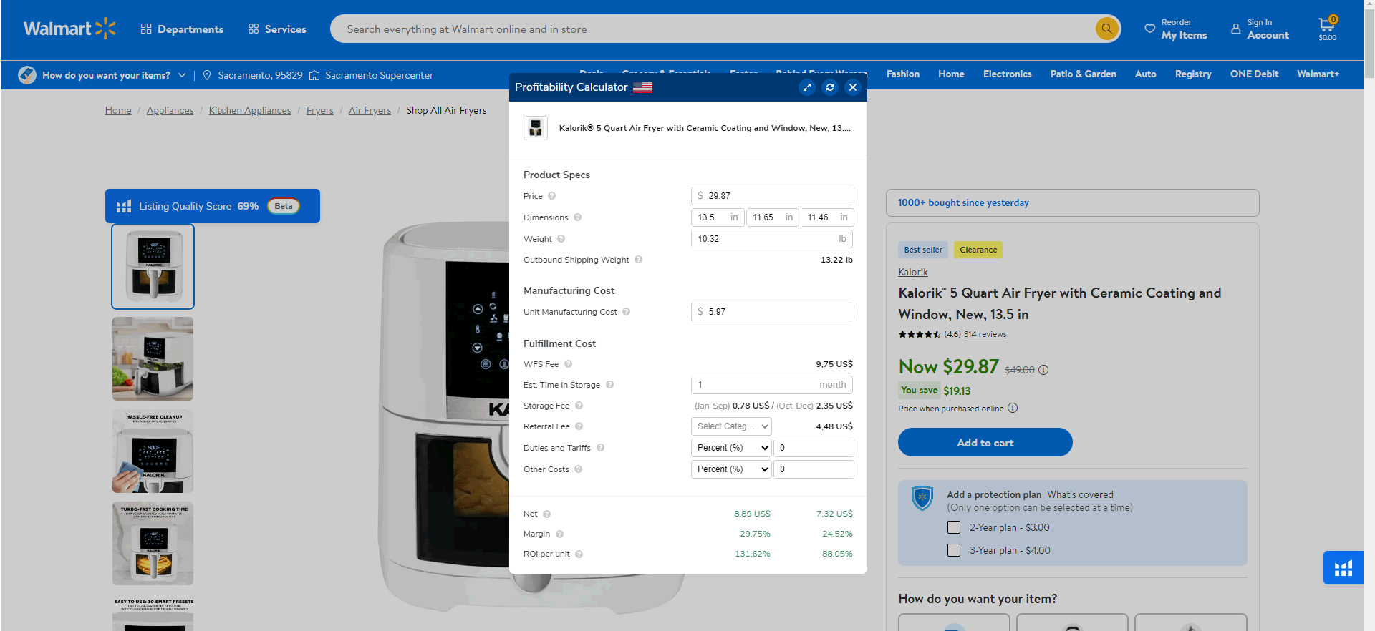Edit the Other Costs value field

point(814,469)
